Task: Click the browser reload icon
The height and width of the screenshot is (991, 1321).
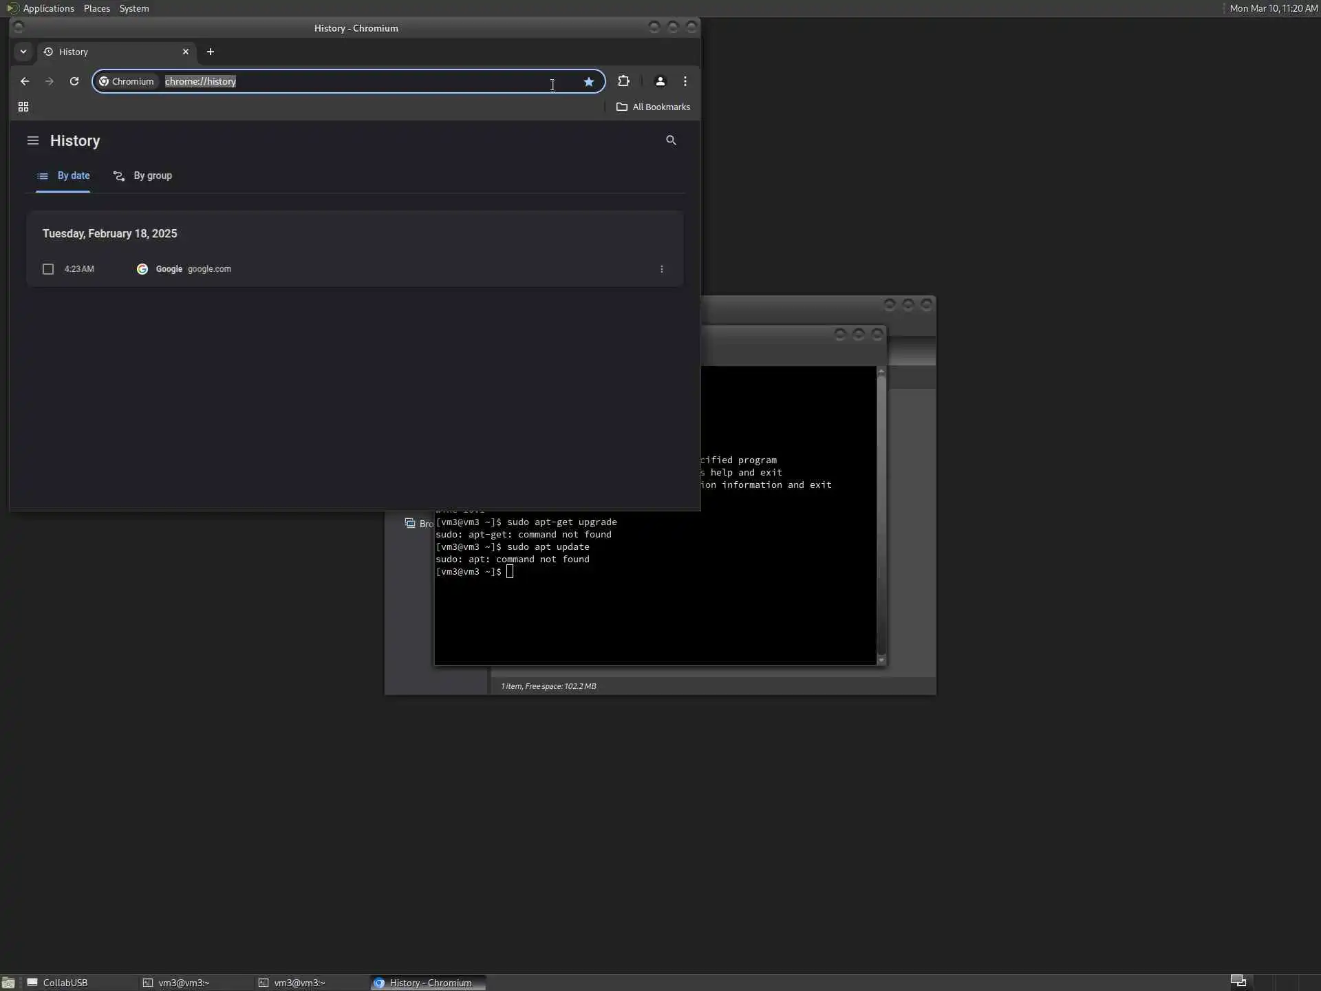Action: click(x=74, y=81)
